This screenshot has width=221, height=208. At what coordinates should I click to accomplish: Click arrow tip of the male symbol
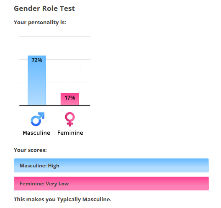[x=43, y=114]
